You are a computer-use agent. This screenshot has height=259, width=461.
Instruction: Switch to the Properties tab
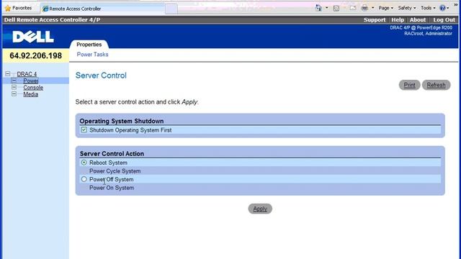(x=89, y=45)
